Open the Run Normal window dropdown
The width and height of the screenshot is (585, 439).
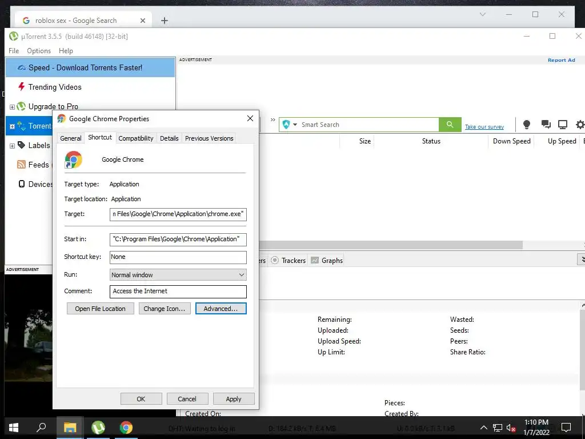(178, 275)
